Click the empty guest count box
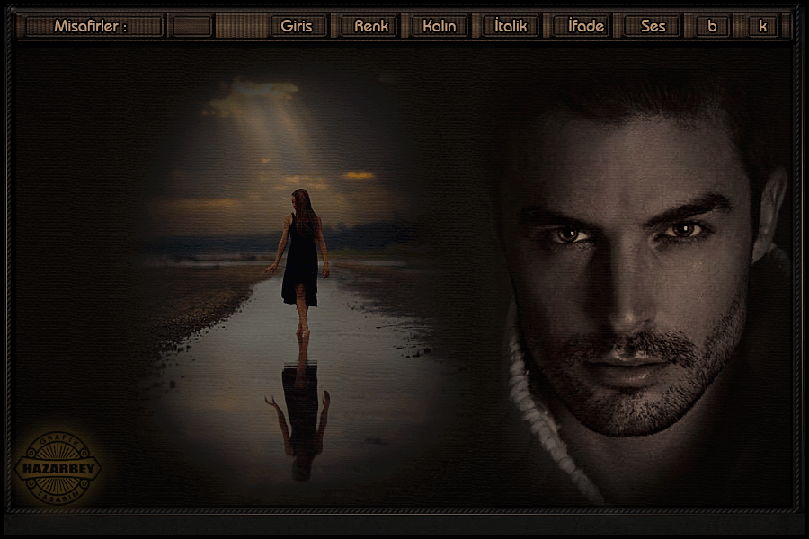The image size is (809, 539). [191, 26]
